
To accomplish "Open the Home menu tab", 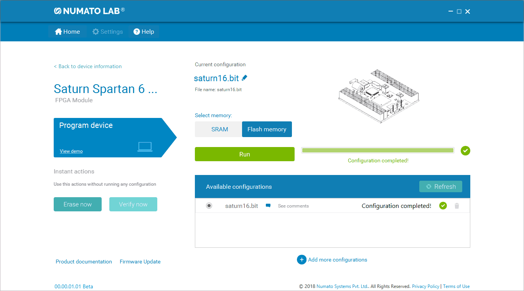I will click(x=68, y=32).
